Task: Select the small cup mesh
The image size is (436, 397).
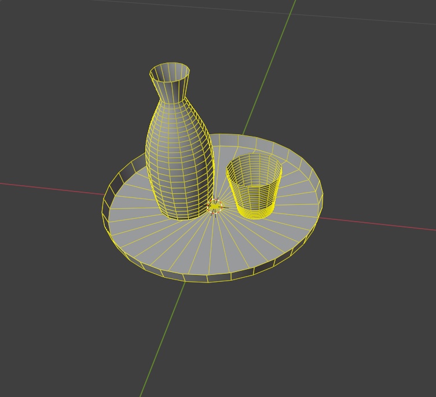Action: [x=254, y=186]
